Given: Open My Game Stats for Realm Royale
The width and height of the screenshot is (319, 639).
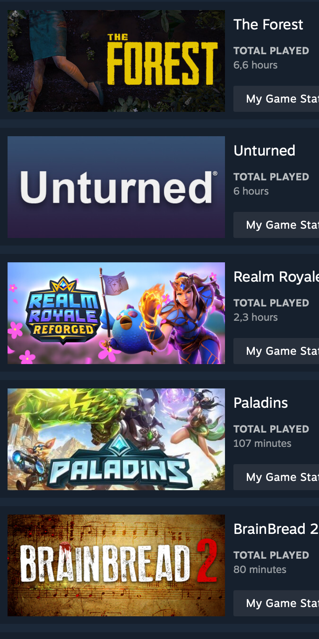Looking at the screenshot, I should (x=276, y=351).
